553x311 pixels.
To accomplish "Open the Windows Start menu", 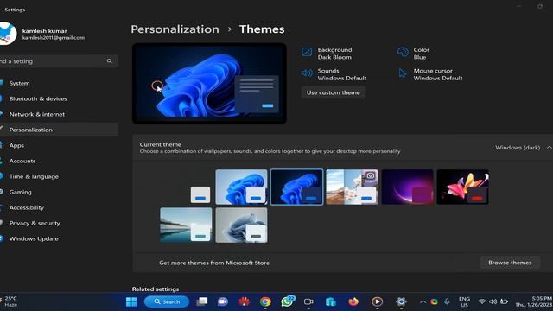I will (x=131, y=301).
